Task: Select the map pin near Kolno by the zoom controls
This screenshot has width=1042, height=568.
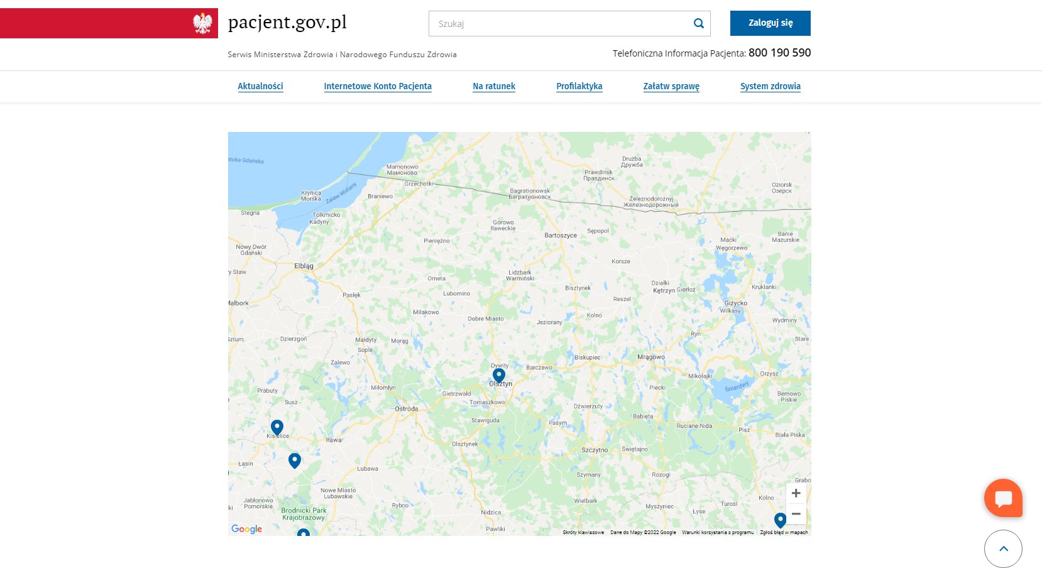Action: (x=780, y=520)
